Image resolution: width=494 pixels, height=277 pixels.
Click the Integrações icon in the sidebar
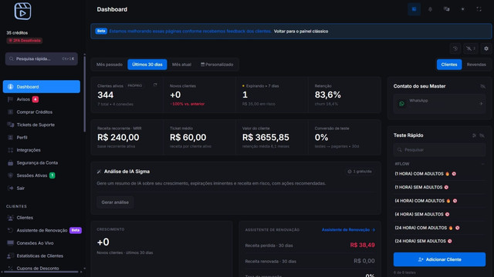point(10,150)
